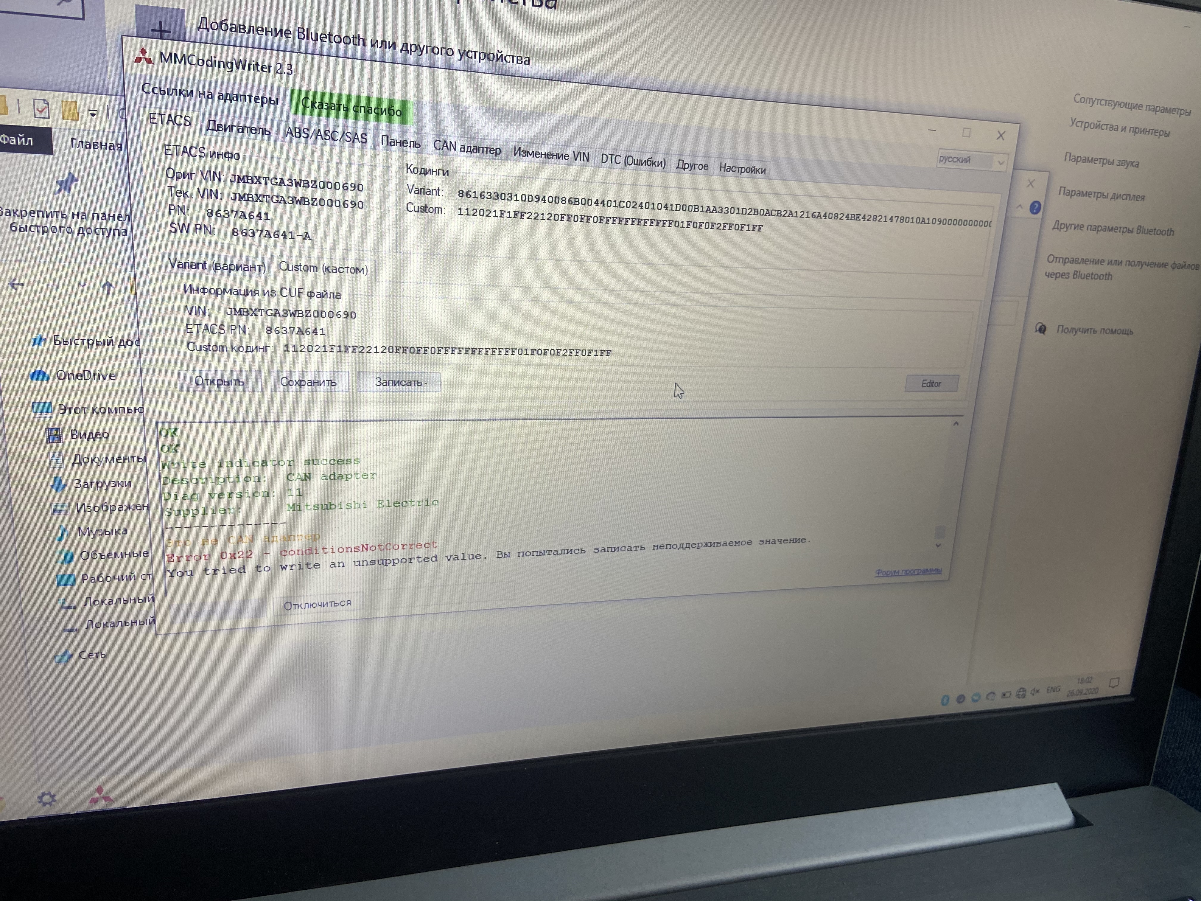
Task: Click the log scroll-down arrow
Action: [938, 545]
